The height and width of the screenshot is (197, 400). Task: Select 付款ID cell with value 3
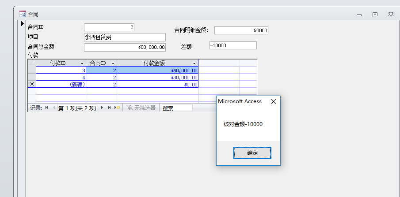[x=61, y=70]
